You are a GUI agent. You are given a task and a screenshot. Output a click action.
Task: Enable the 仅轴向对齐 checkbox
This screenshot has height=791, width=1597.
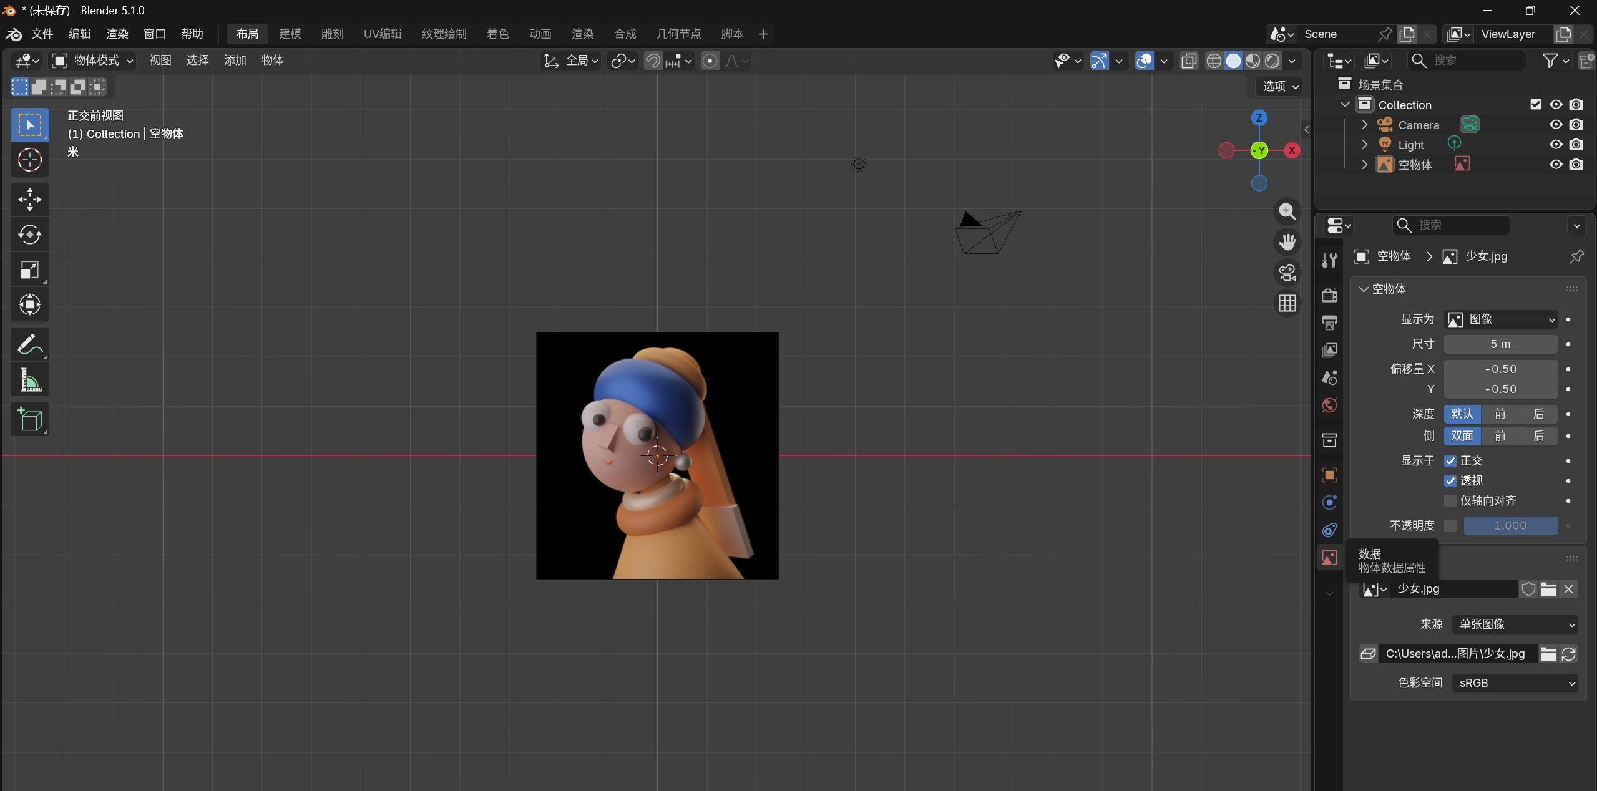pos(1450,501)
